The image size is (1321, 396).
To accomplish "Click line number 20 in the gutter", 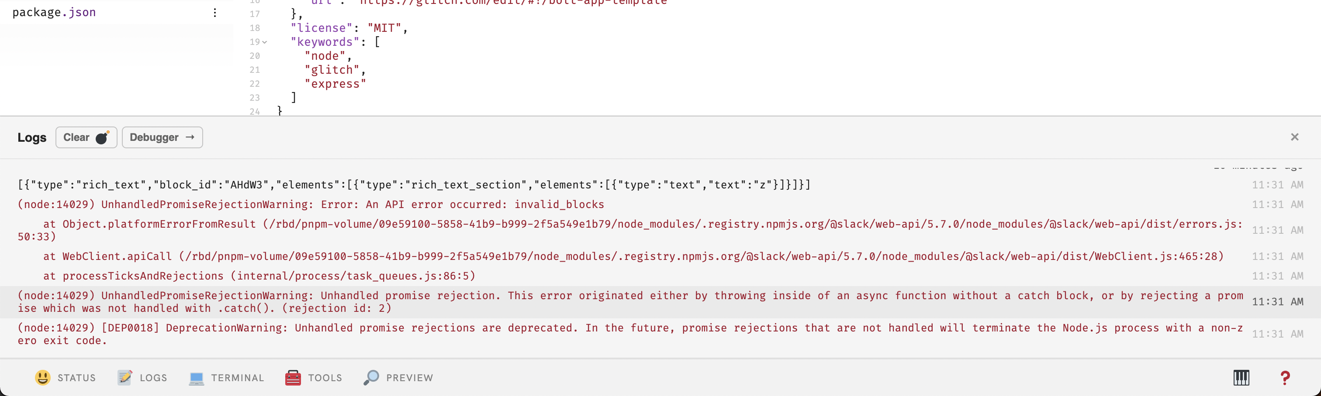I will pos(255,56).
